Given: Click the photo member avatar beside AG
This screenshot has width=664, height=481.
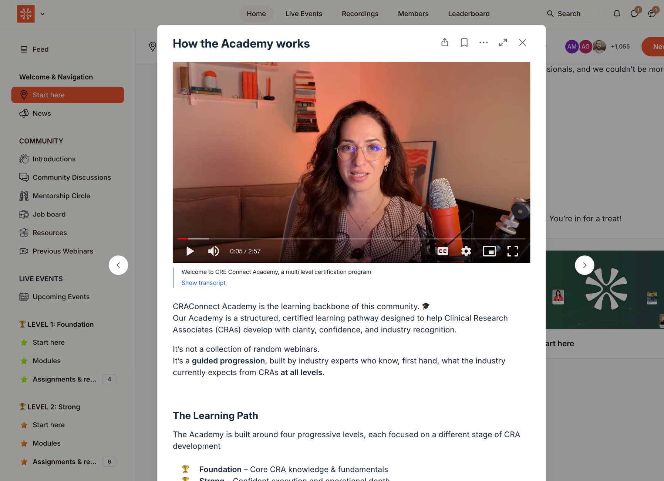Looking at the screenshot, I should [599, 47].
